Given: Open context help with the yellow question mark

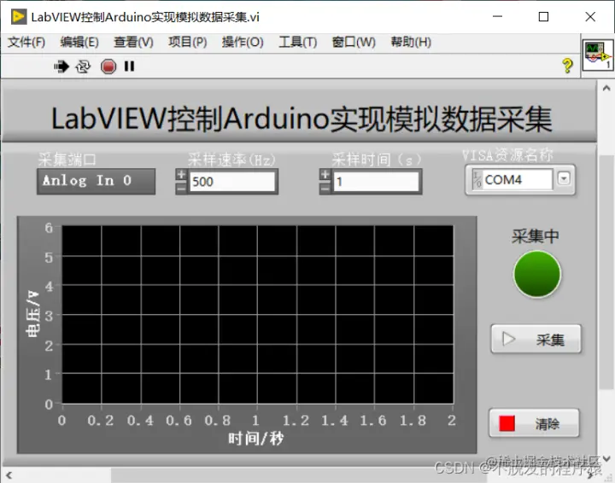Looking at the screenshot, I should 567,66.
